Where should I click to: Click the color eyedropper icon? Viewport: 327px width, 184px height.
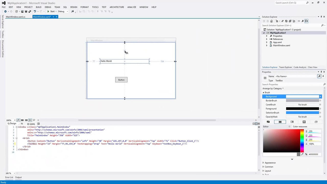coord(302,154)
